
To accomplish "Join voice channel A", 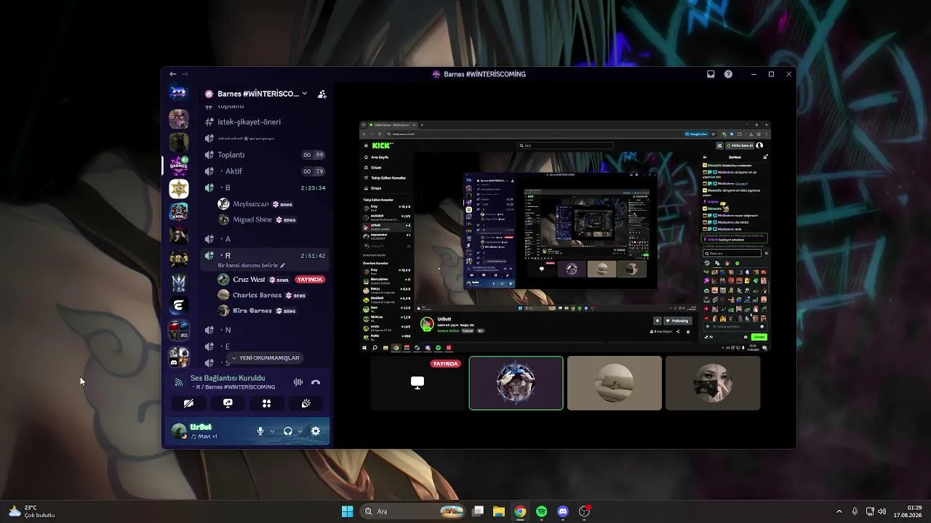I will point(264,239).
